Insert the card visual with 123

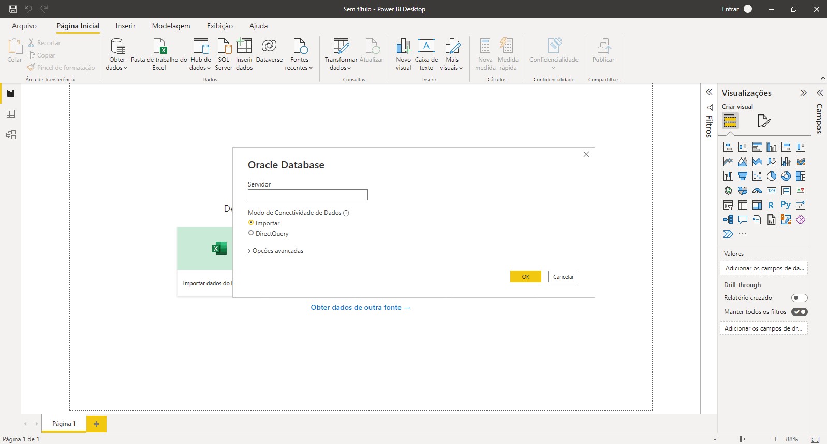[771, 191]
